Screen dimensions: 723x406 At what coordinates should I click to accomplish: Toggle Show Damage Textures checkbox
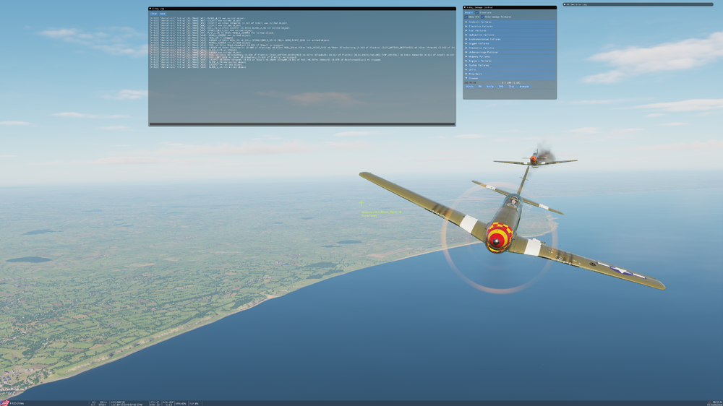pos(482,17)
